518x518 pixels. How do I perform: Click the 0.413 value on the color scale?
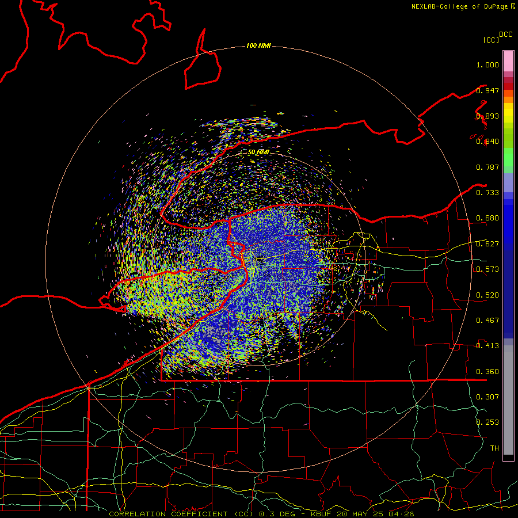pyautogui.click(x=487, y=346)
